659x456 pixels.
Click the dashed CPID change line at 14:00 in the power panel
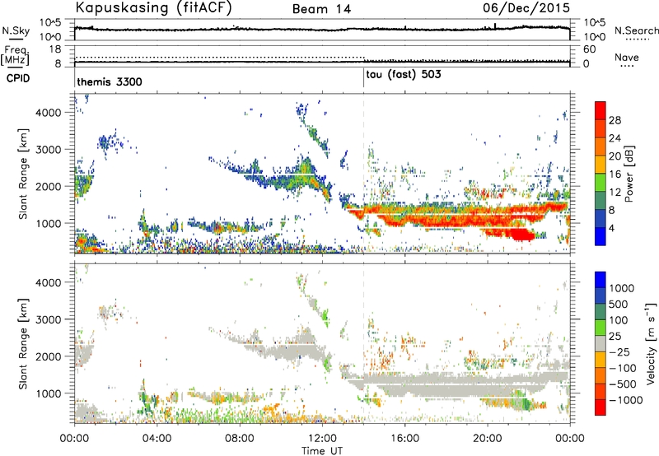tap(363, 174)
